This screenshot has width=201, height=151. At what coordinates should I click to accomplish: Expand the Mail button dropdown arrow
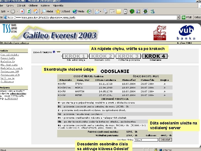coord(100,11)
